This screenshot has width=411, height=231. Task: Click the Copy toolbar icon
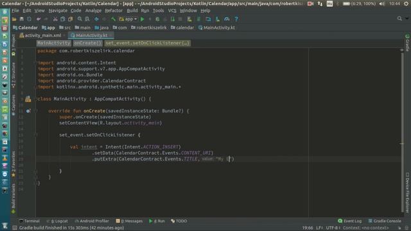click(63, 19)
